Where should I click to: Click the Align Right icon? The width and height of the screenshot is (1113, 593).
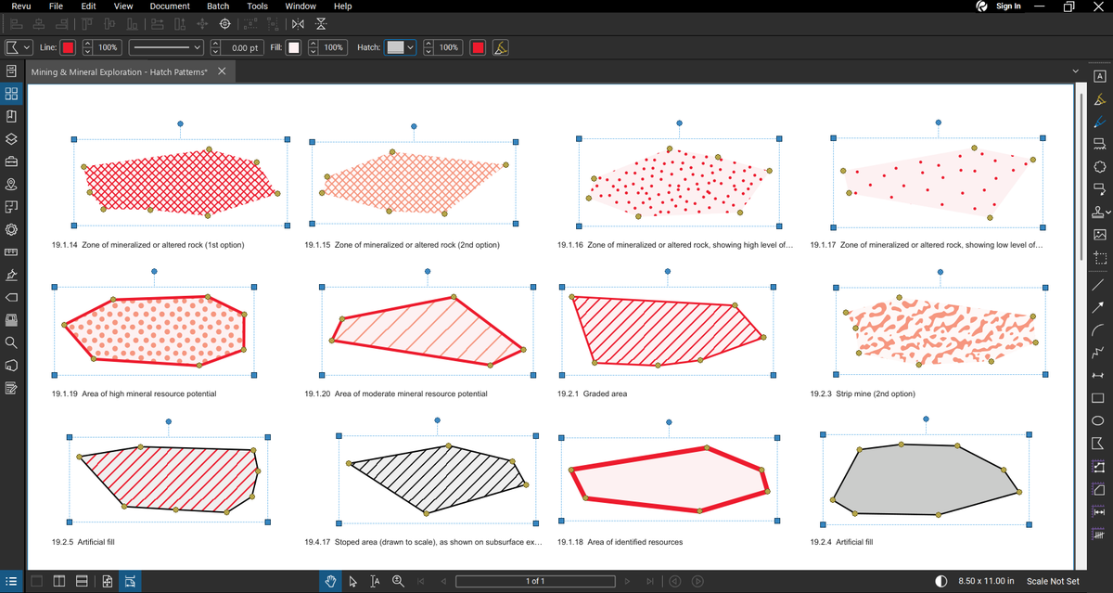point(64,24)
